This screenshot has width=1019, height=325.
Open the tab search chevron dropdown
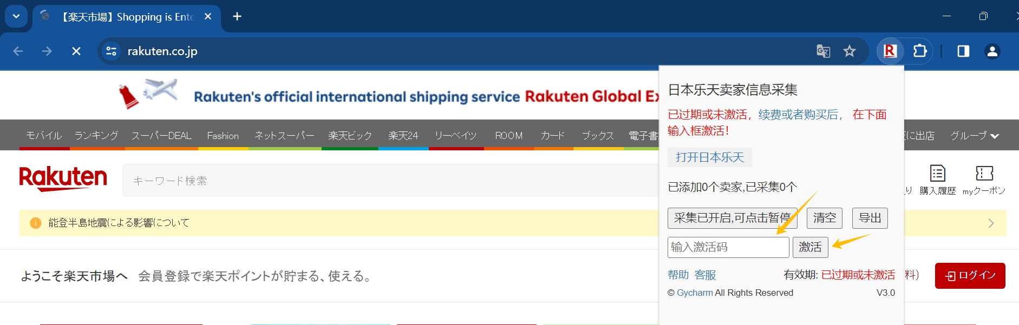pos(16,16)
